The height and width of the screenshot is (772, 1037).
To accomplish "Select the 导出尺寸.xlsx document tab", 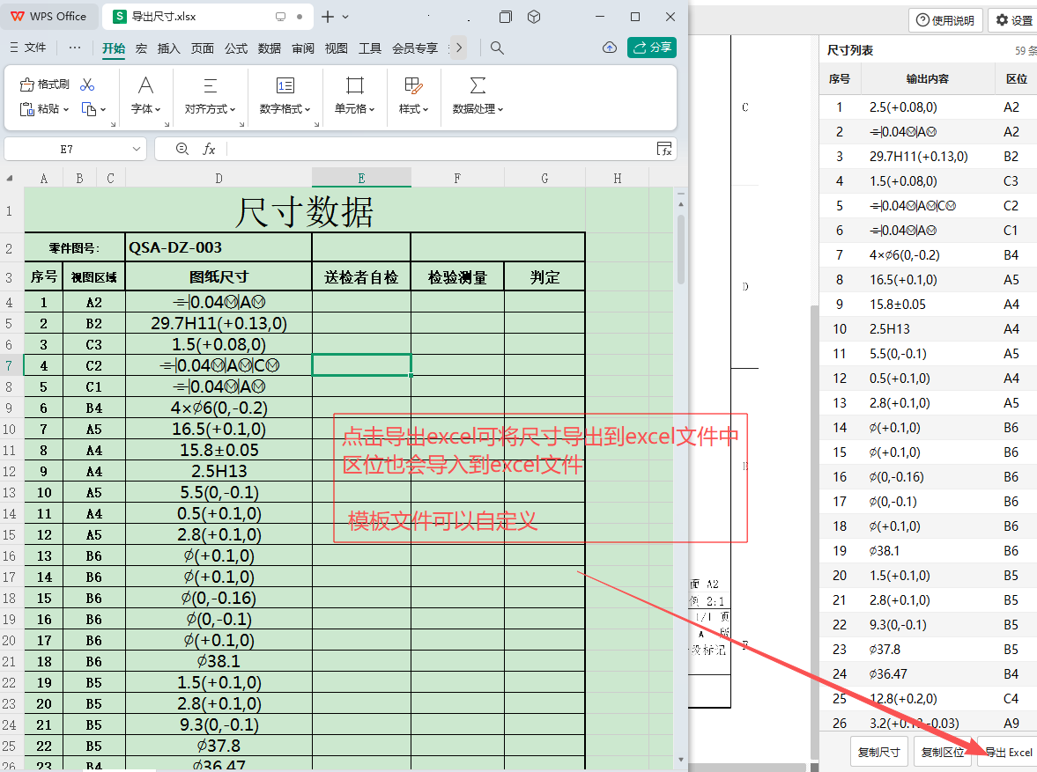I will [x=208, y=17].
